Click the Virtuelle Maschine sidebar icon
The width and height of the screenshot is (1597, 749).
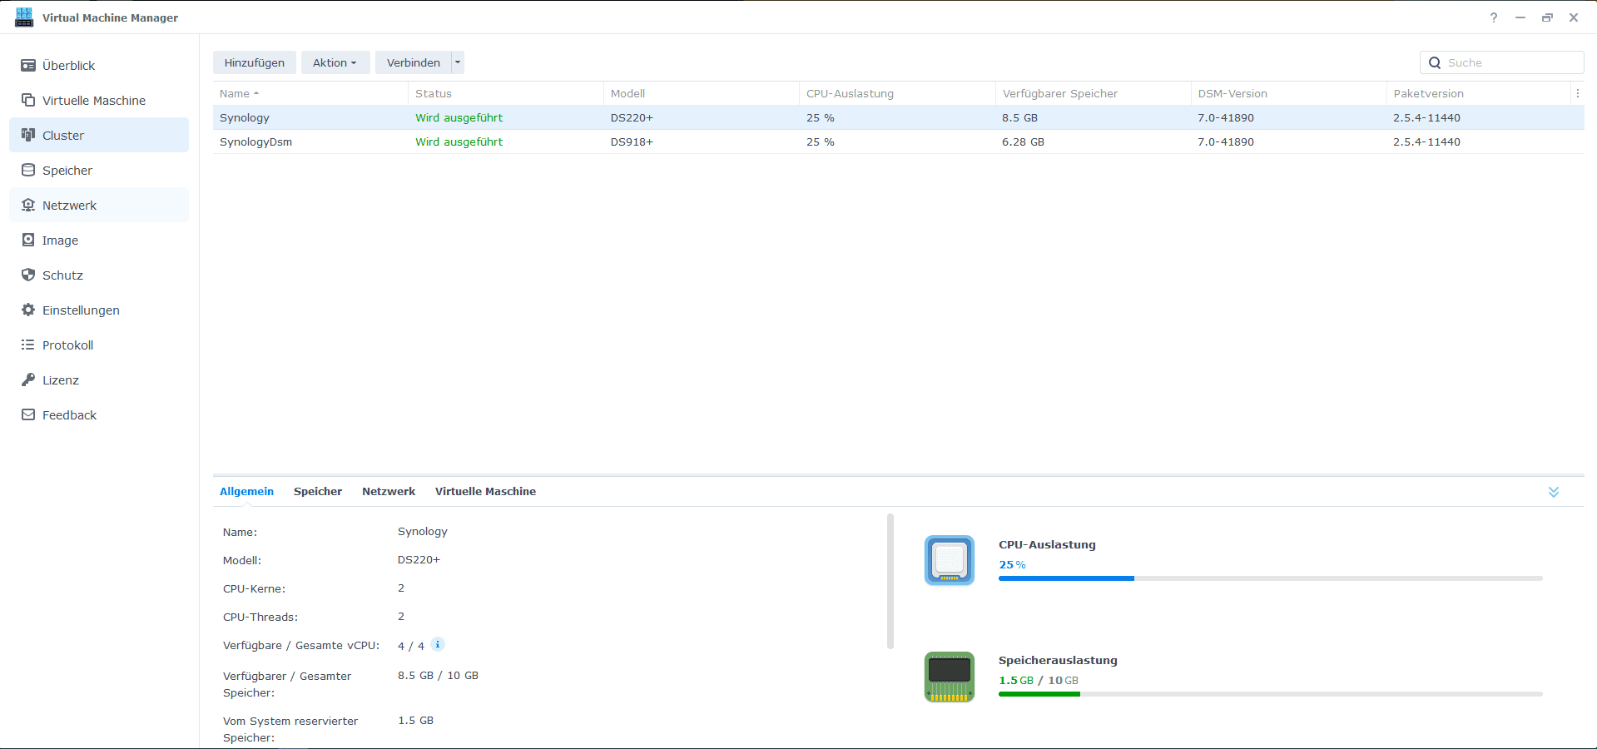point(28,100)
